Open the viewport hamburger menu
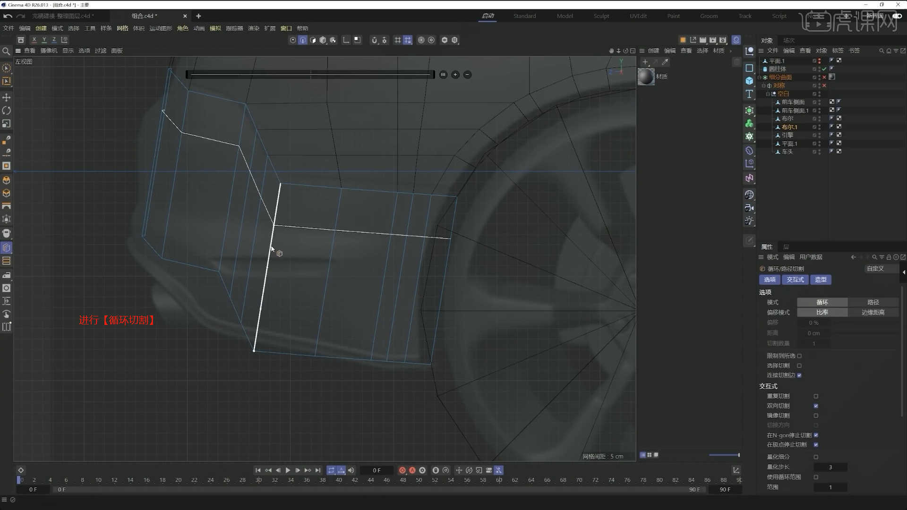907x510 pixels. tap(18, 51)
